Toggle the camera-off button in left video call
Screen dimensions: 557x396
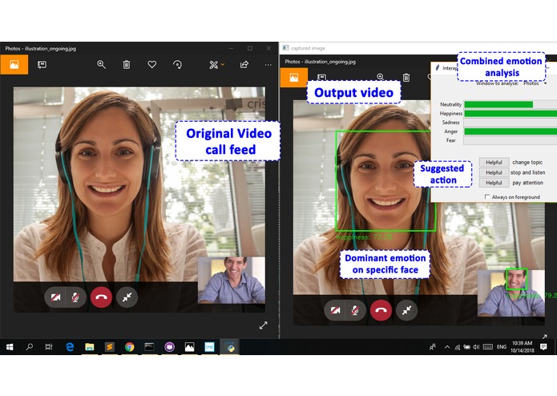[x=55, y=297]
